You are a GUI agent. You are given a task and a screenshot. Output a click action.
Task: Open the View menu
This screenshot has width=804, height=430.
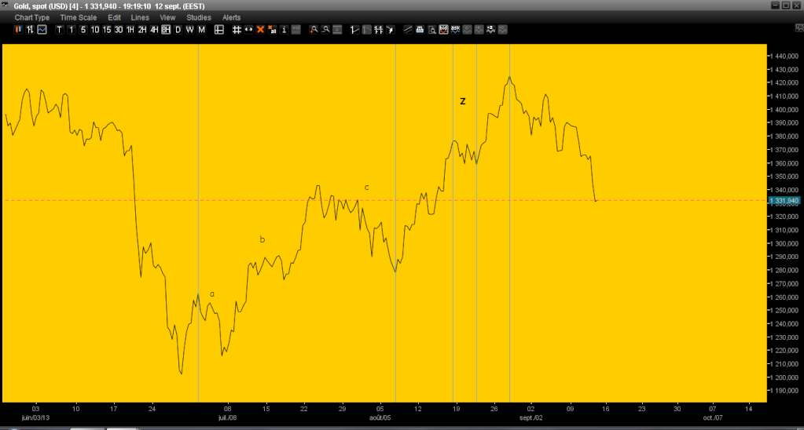[x=167, y=17]
